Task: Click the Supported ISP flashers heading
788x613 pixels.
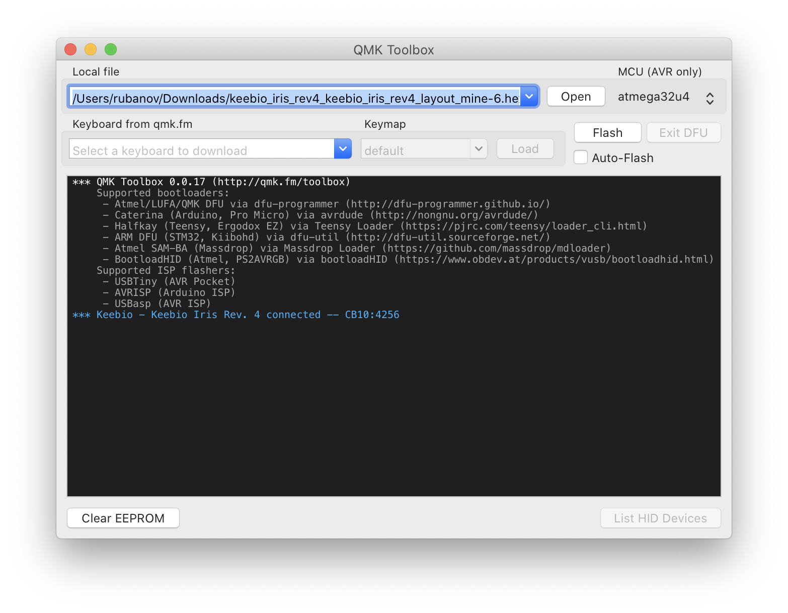Action: click(x=166, y=270)
